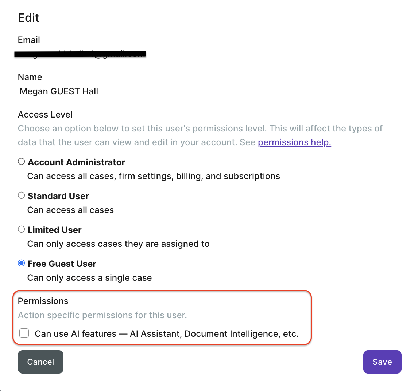Select the Free Guest User option
Image resolution: width=418 pixels, height=391 pixels.
point(21,263)
